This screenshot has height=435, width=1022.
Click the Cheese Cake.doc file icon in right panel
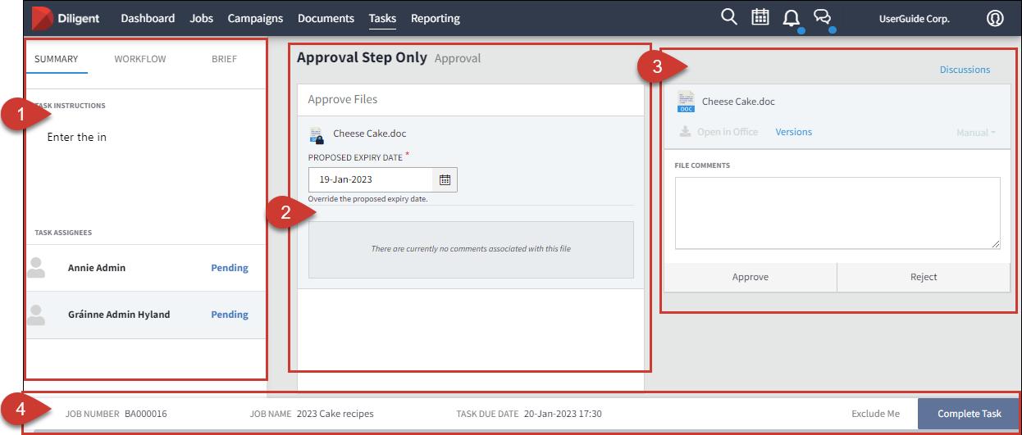pyautogui.click(x=686, y=102)
